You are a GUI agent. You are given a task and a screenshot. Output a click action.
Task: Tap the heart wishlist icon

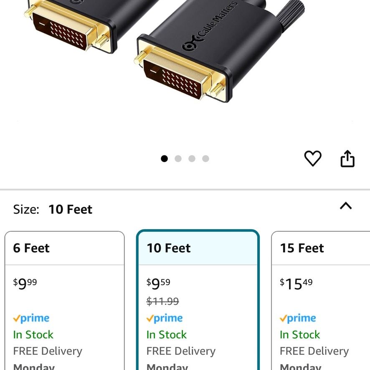[313, 158]
